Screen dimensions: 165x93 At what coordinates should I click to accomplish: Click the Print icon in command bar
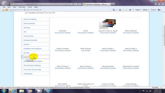[x=130, y=10]
